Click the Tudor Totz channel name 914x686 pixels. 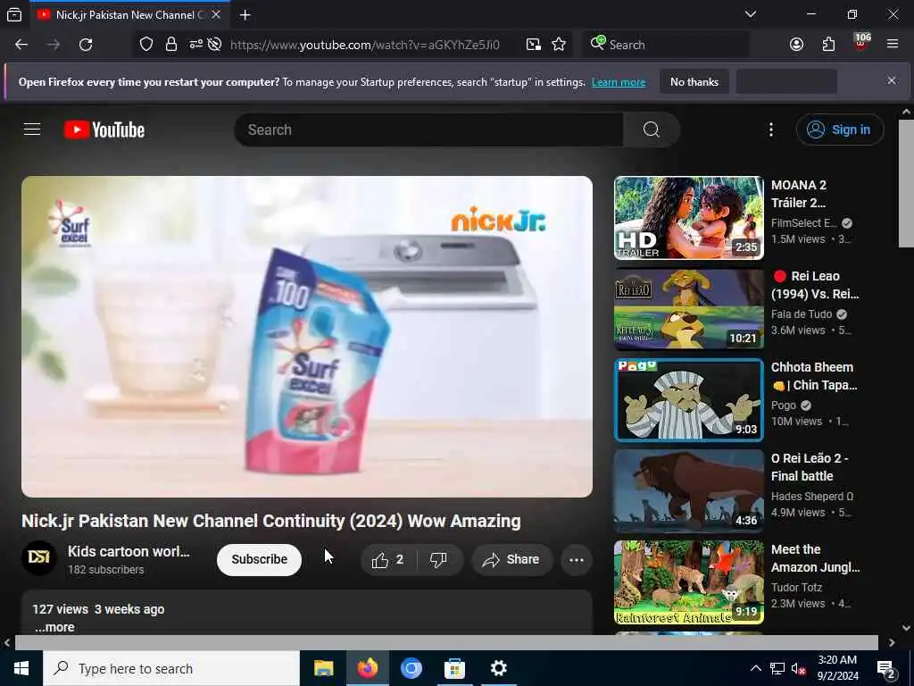[798, 587]
